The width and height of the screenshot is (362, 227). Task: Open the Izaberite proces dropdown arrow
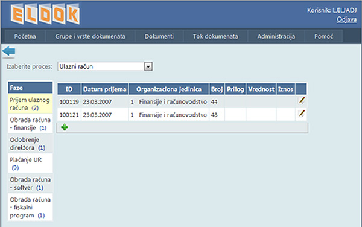[x=148, y=66]
